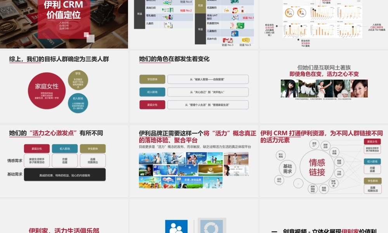The image size is (388, 233).
Task: Click the 限量周边 circle node
Action: (323, 189)
